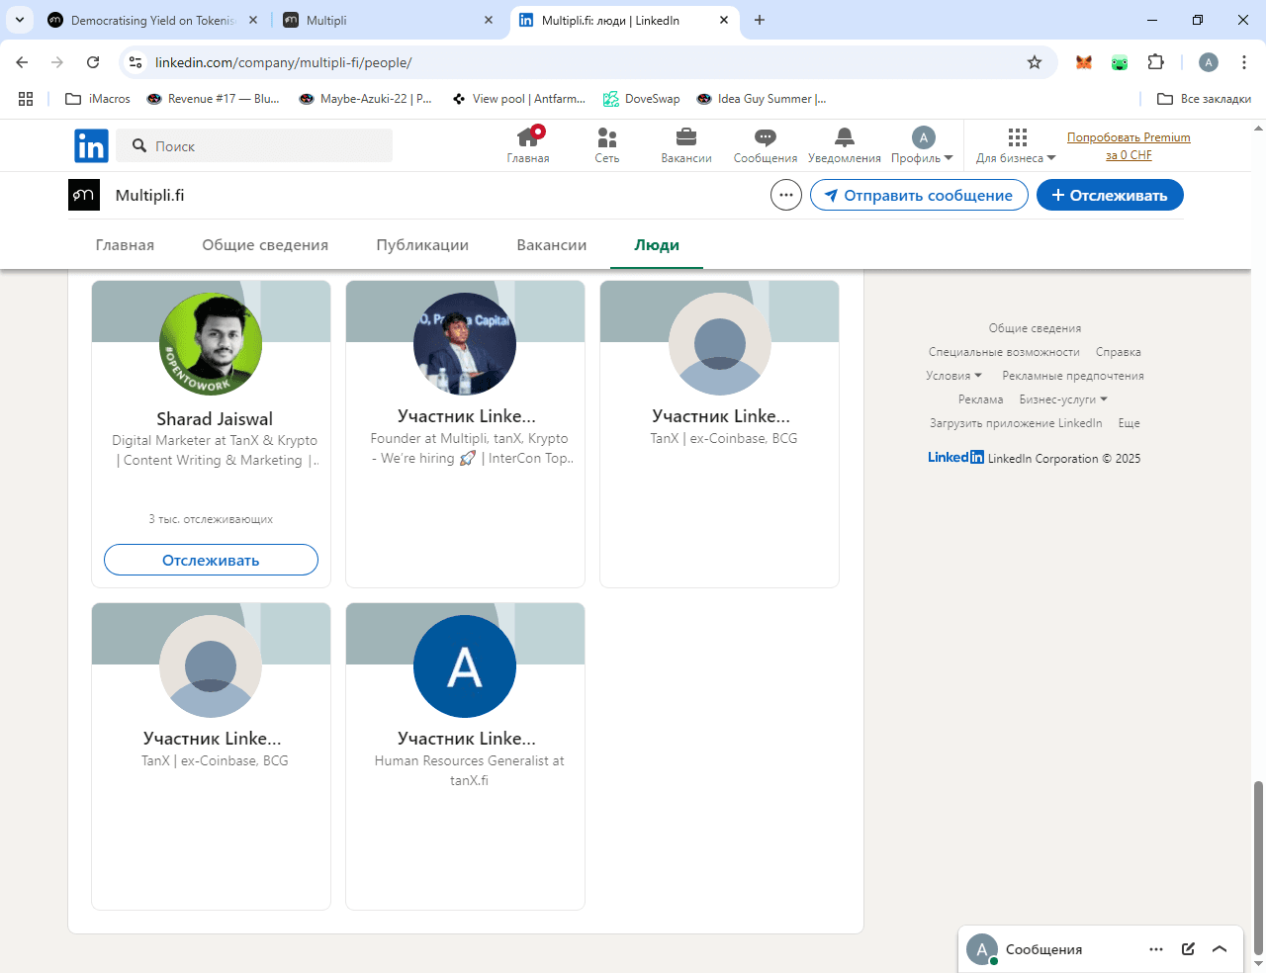Image resolution: width=1266 pixels, height=973 pixels.
Task: Open the iMacros bookmarks folder
Action: [x=98, y=99]
